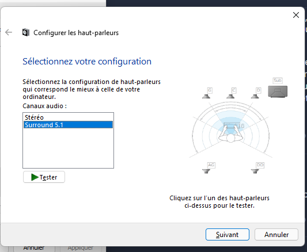Click the Sélectionnez votre configuration heading

tap(87, 62)
